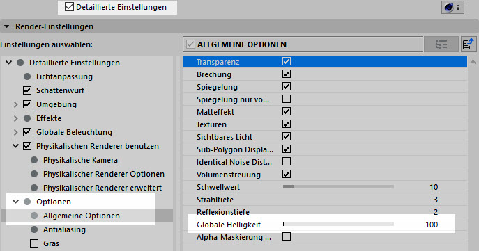
Task: Expand the Umgebung tree node
Action: click(16, 104)
